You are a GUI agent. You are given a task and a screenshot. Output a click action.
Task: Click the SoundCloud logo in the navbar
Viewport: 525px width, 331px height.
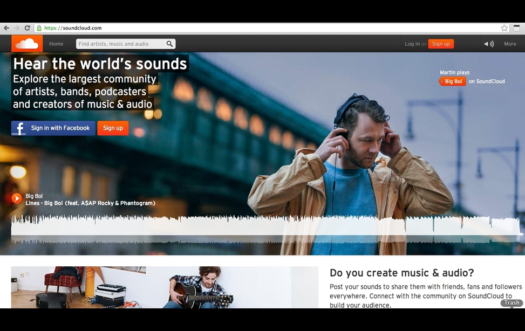26,44
